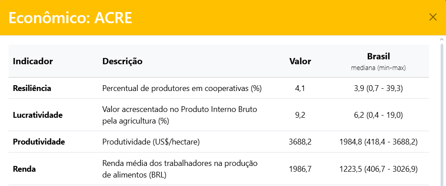Click the Brasil column header

point(378,56)
